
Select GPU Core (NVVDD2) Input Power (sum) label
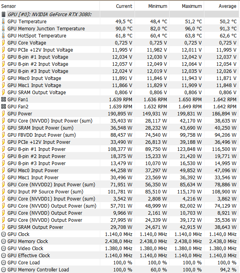coord(51,184)
